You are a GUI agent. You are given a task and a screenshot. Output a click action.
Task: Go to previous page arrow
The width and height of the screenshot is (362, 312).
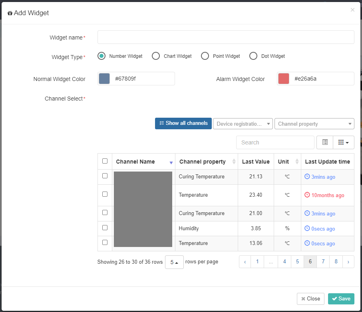(x=245, y=262)
